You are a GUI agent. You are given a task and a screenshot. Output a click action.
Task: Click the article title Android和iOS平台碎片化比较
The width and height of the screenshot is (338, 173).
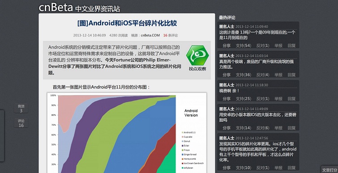[127, 23]
